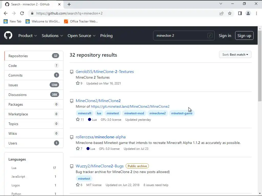This screenshot has height=196, width=262.
Task: Close the GitHub search tab
Action: 59,5
